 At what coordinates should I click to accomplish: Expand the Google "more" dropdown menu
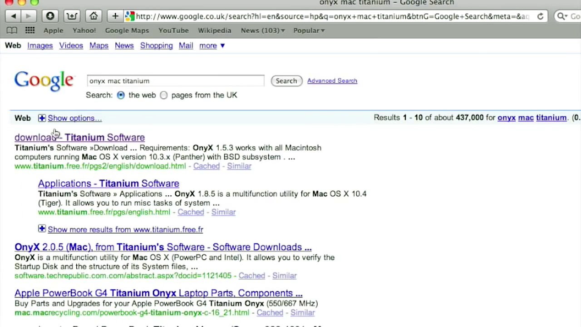click(x=212, y=45)
